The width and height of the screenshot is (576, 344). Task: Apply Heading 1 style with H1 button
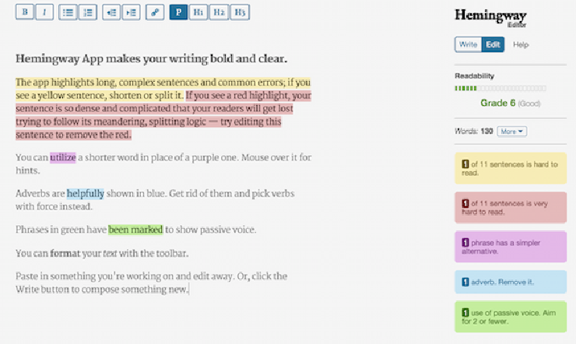(x=198, y=12)
